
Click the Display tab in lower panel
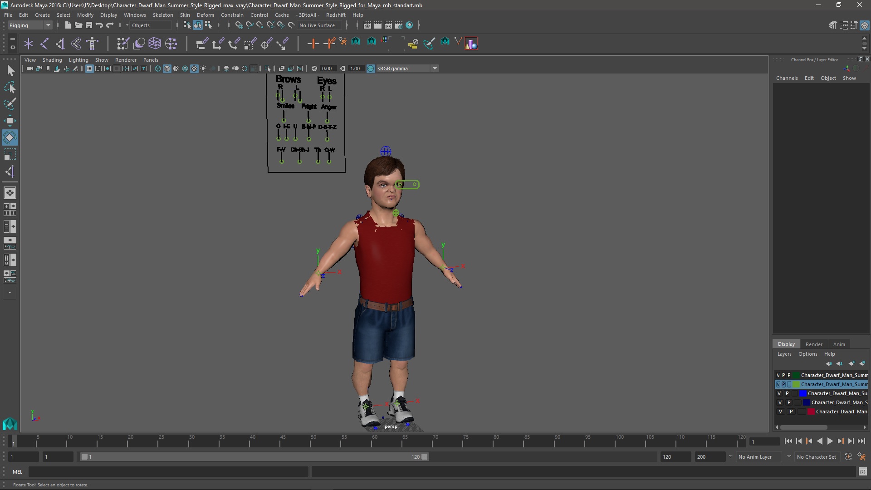click(786, 343)
